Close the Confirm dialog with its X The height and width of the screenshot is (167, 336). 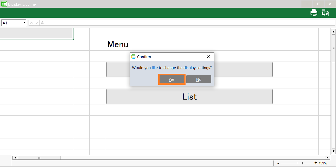point(208,57)
